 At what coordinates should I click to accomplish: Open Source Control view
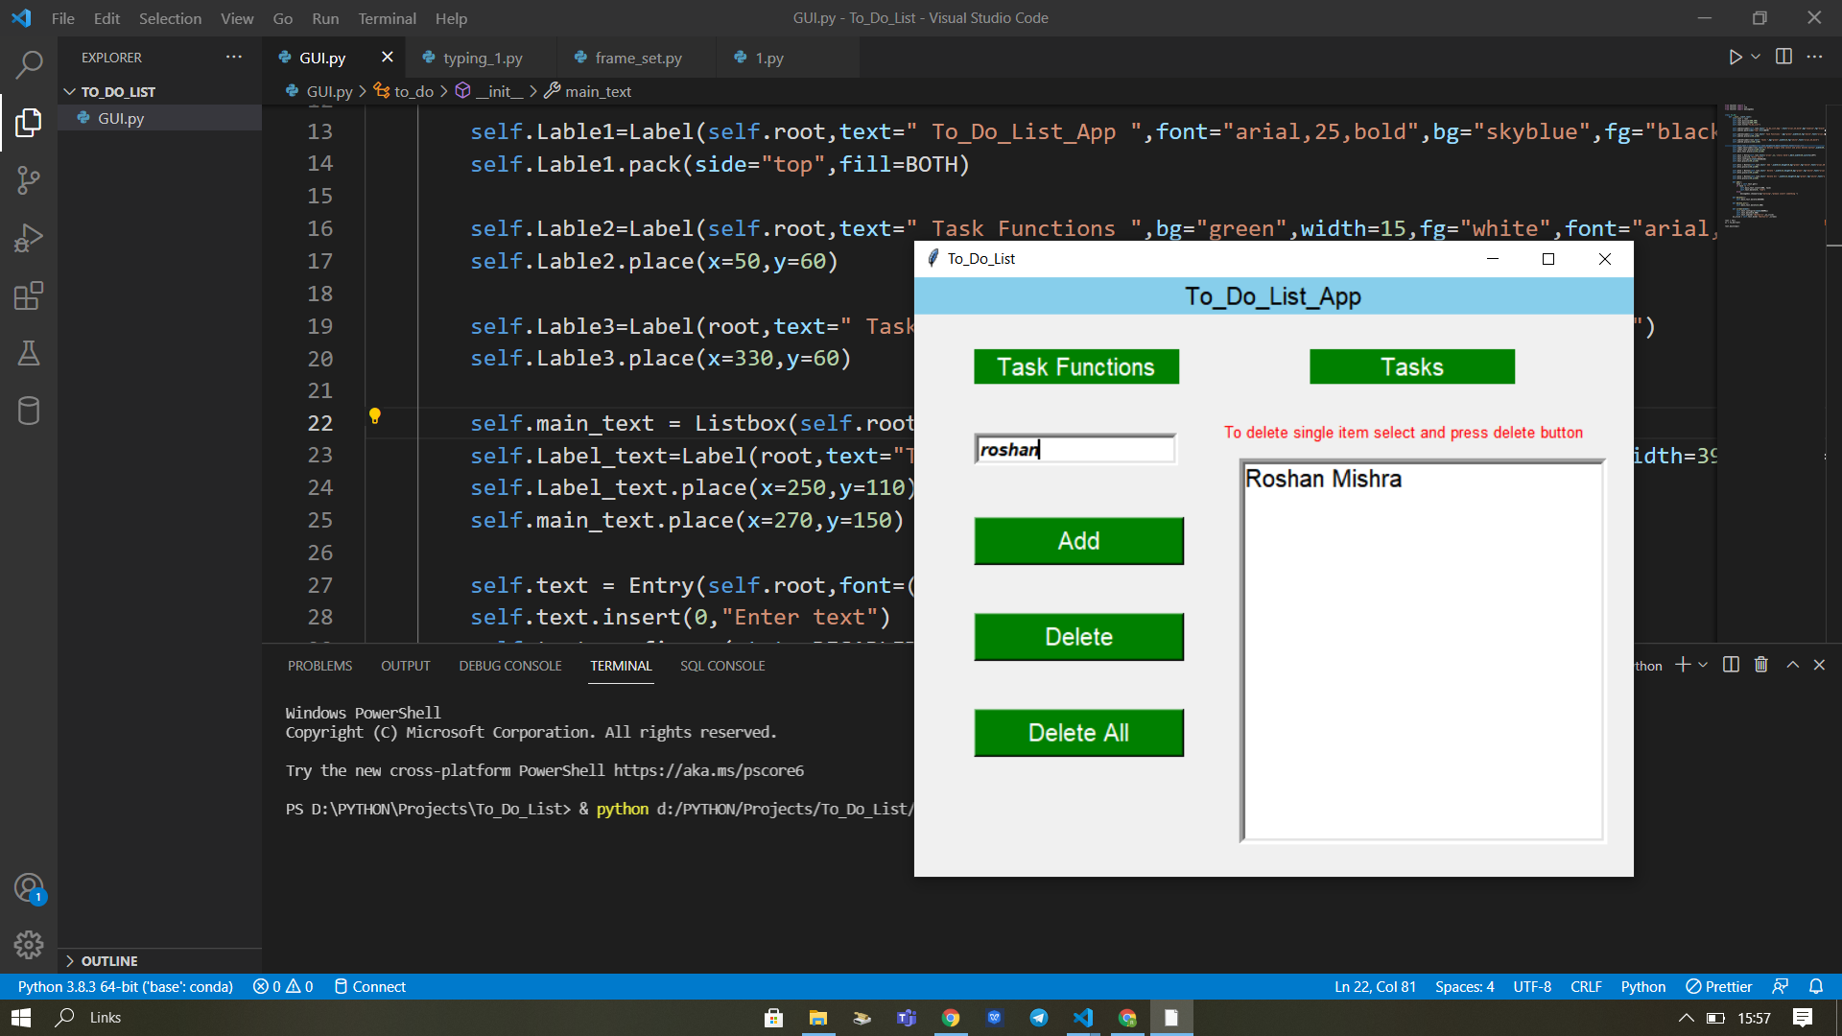tap(29, 179)
